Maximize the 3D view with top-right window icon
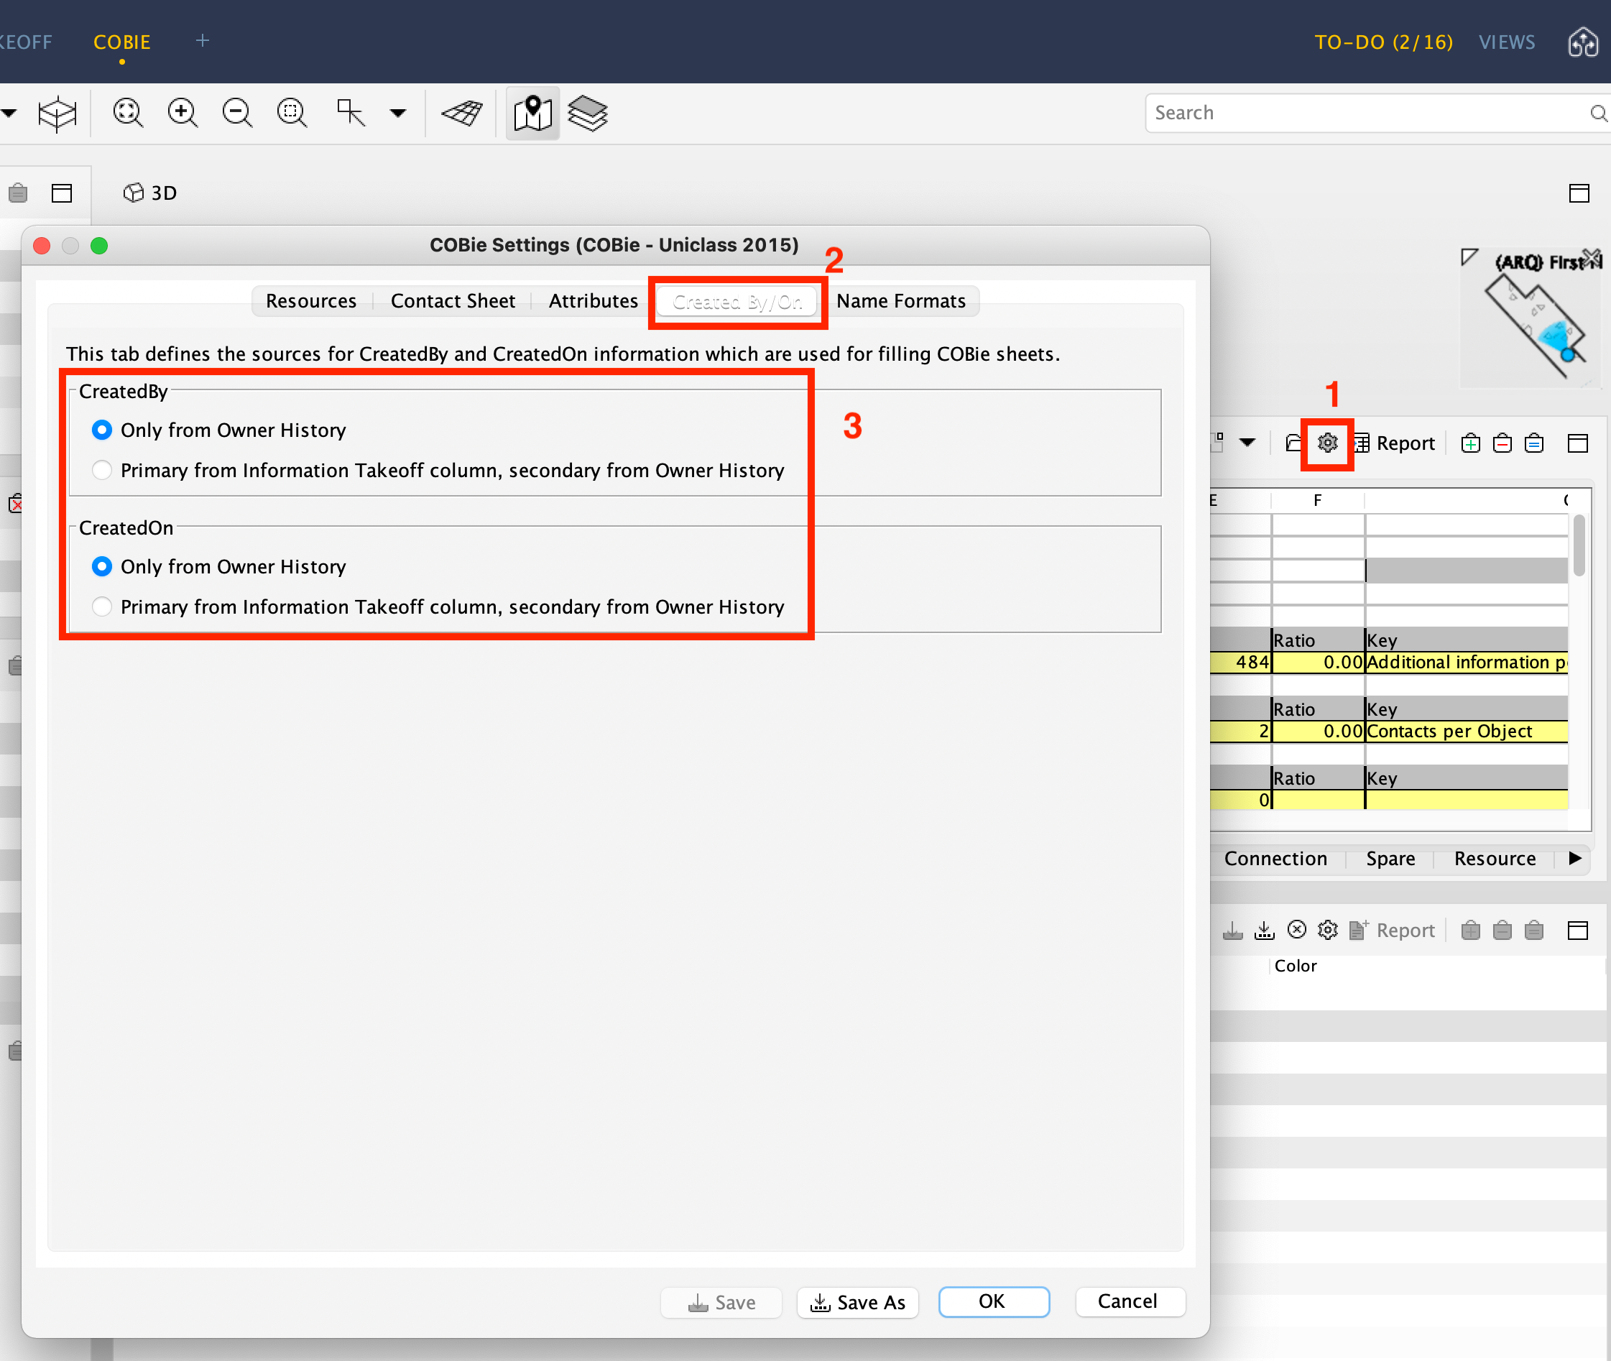Viewport: 1611px width, 1361px height. pos(1579,193)
